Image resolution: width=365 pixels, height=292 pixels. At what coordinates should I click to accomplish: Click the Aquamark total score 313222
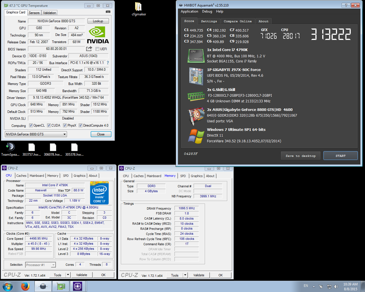point(331,34)
